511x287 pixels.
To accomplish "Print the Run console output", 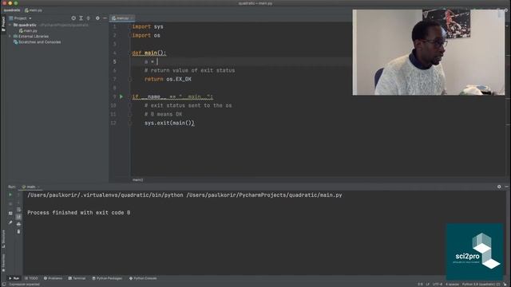I will tap(18, 224).
